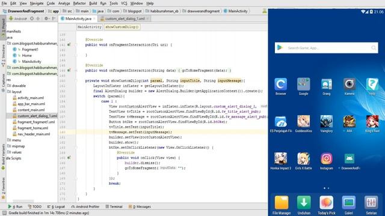
Task: Expand the menu folder
Action: tap(16, 140)
